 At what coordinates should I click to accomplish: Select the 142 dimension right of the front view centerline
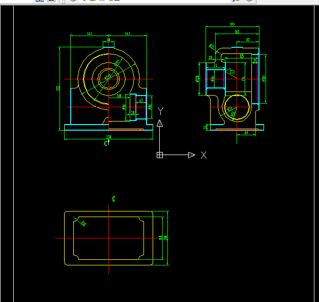click(x=128, y=34)
